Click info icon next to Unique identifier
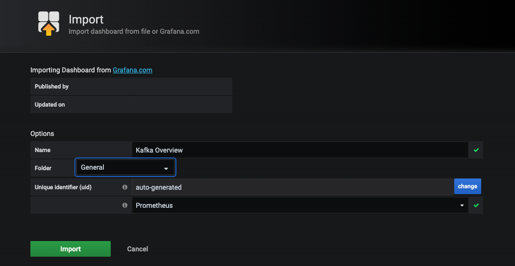 coord(125,187)
